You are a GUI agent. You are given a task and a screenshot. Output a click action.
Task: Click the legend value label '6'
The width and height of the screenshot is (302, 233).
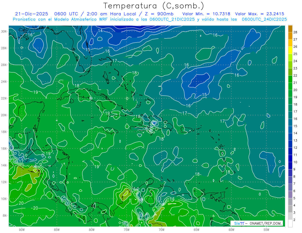[294, 191]
